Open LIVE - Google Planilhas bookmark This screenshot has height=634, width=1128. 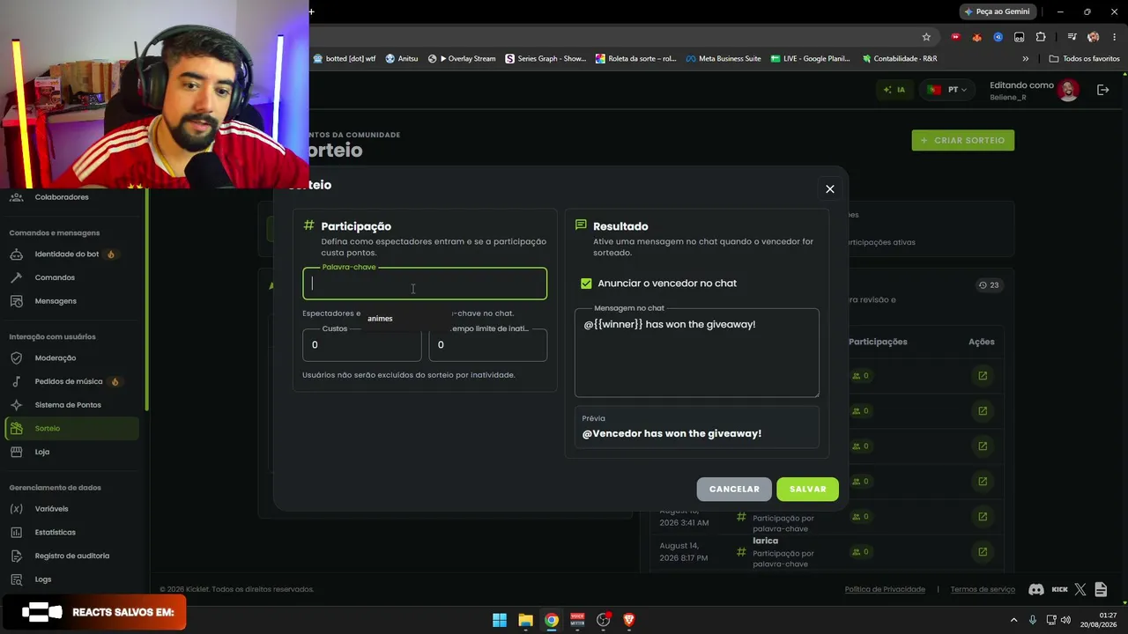coord(811,59)
